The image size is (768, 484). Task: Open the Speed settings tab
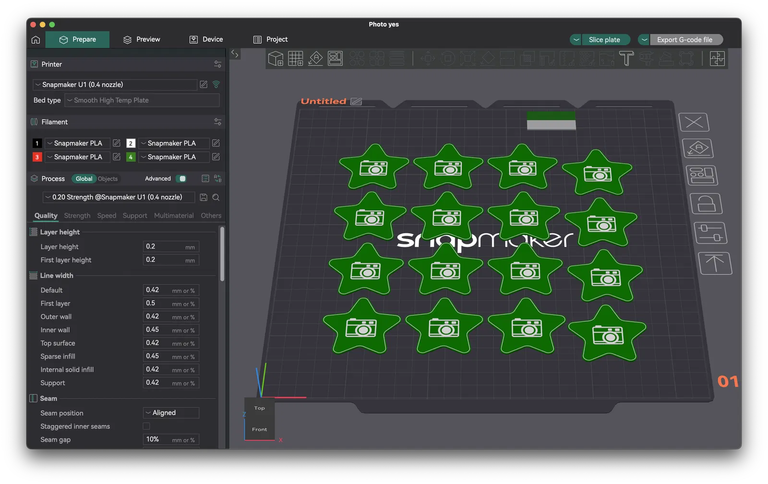107,216
